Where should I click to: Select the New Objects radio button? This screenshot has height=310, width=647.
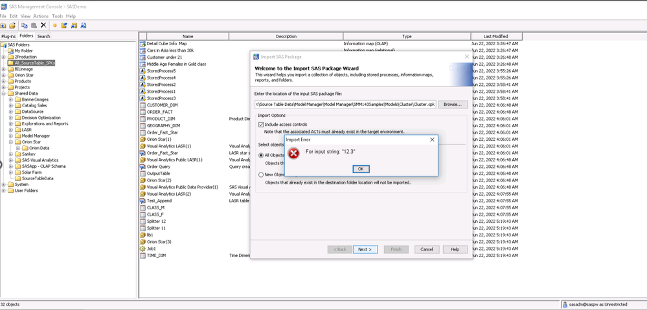tap(261, 174)
